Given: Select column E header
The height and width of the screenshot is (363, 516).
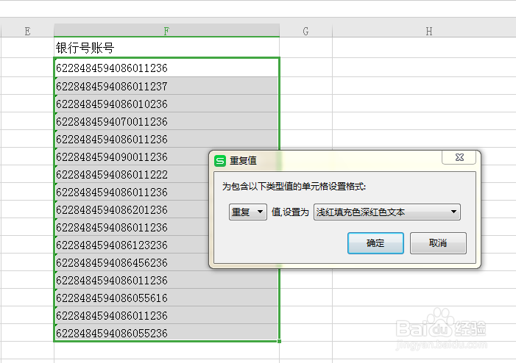Looking at the screenshot, I should pos(27,31).
